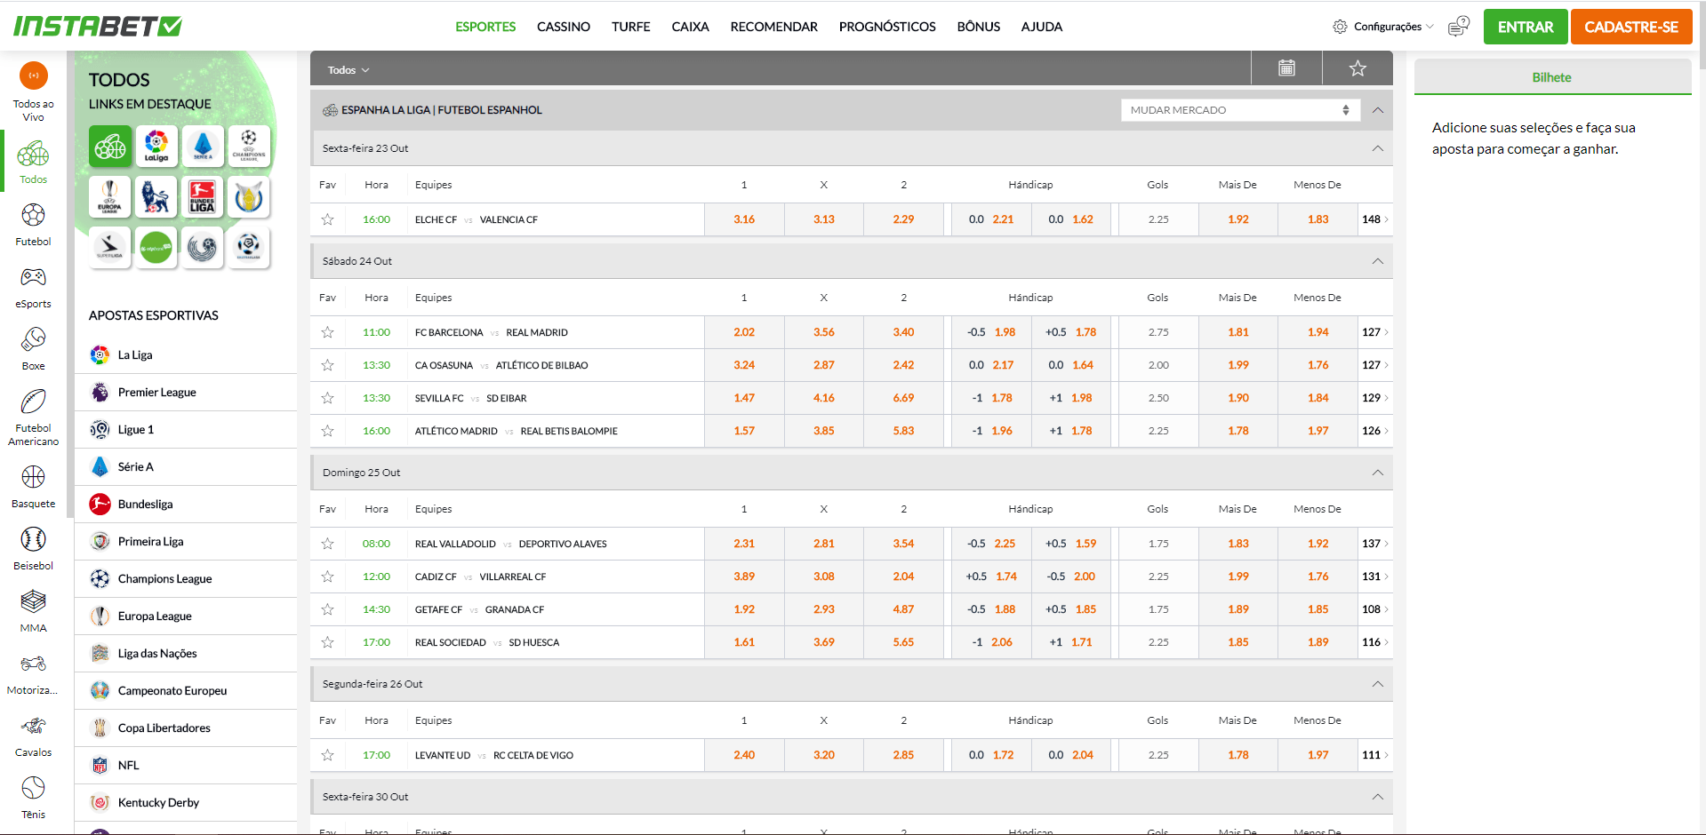The height and width of the screenshot is (835, 1706).
Task: Open the CAIXA menu
Action: pos(690,27)
